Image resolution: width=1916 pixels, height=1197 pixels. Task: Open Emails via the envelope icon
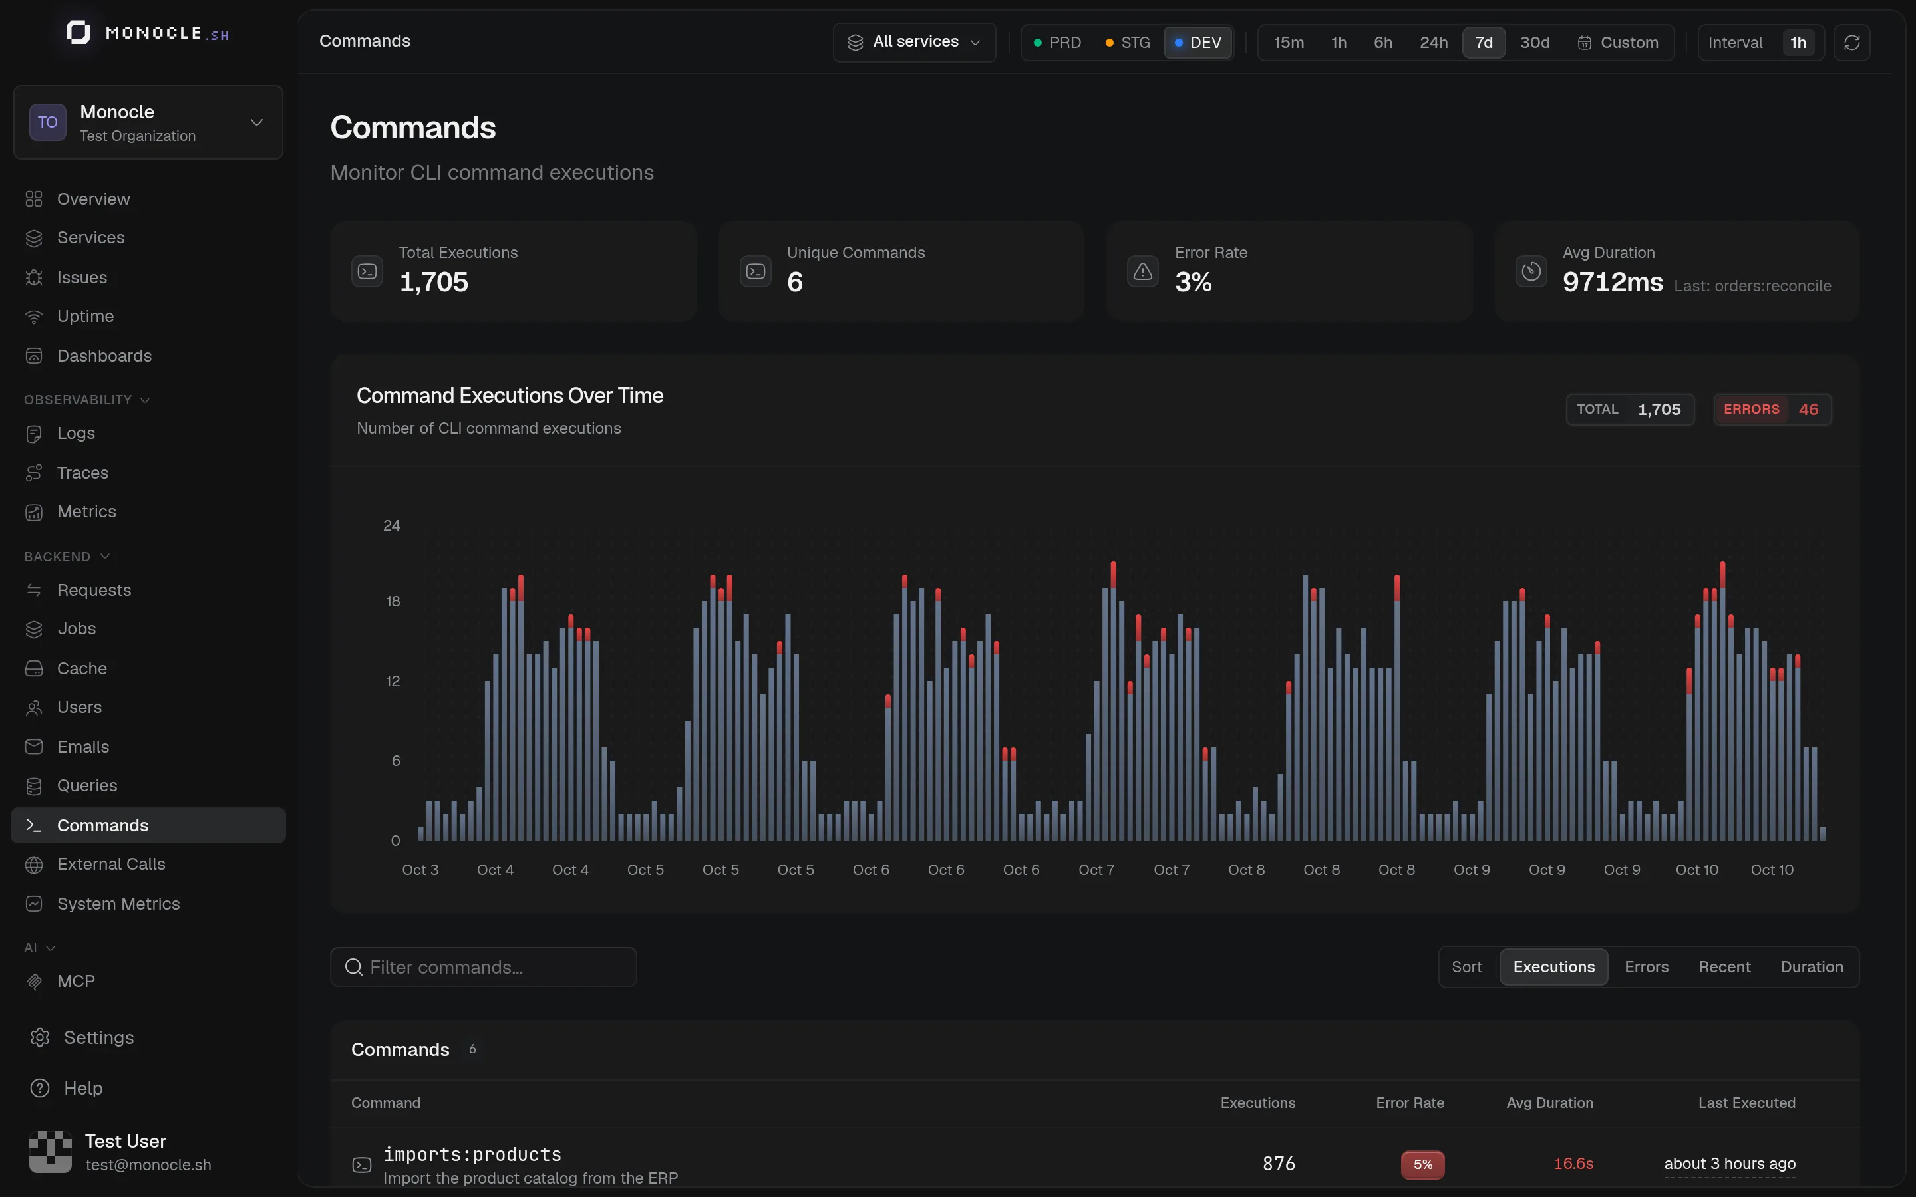coord(33,747)
